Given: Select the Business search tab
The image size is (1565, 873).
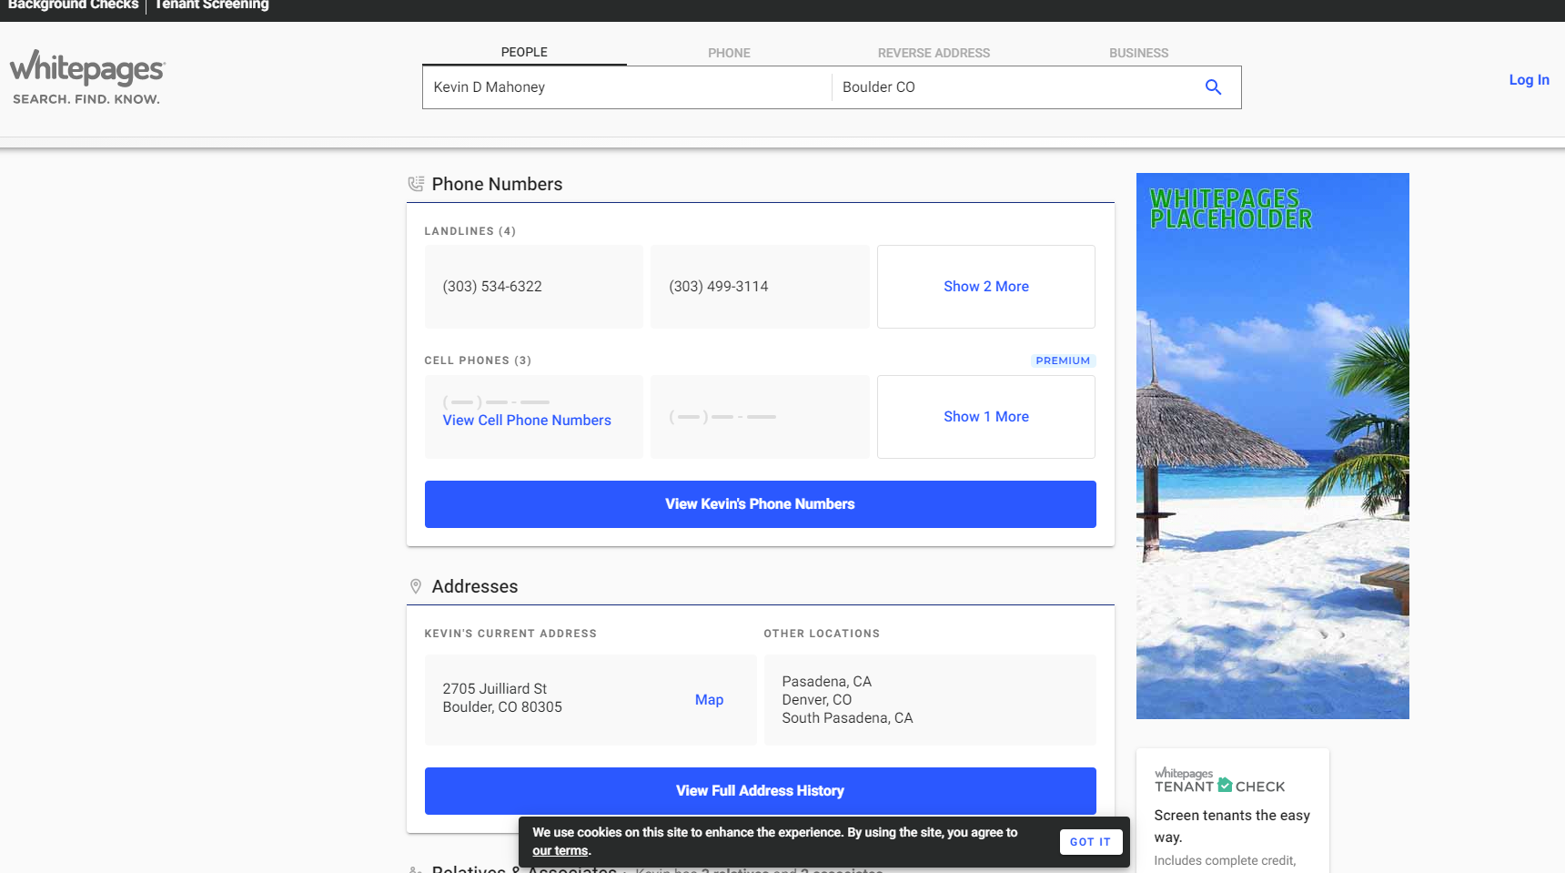Looking at the screenshot, I should [x=1138, y=53].
